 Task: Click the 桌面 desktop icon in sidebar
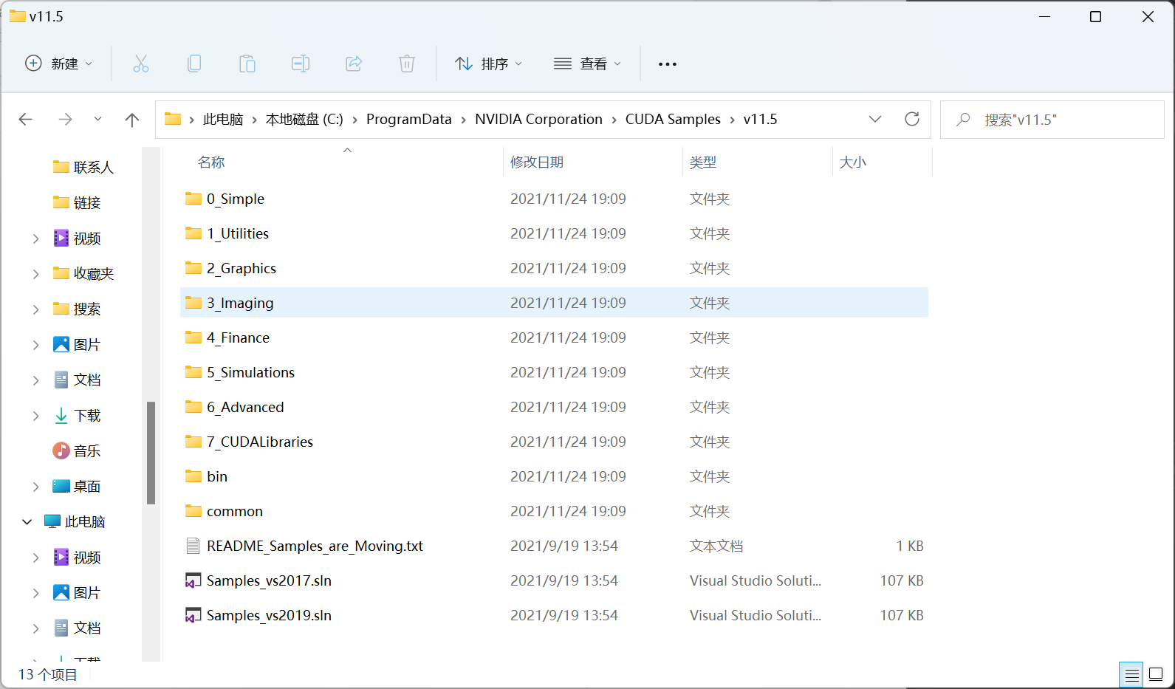61,486
